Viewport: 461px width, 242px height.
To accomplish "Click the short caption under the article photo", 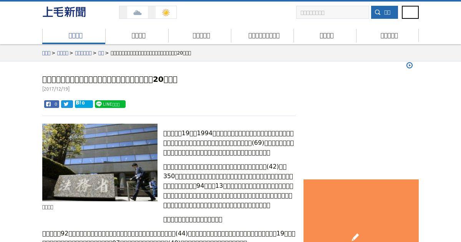I will click(x=48, y=207).
